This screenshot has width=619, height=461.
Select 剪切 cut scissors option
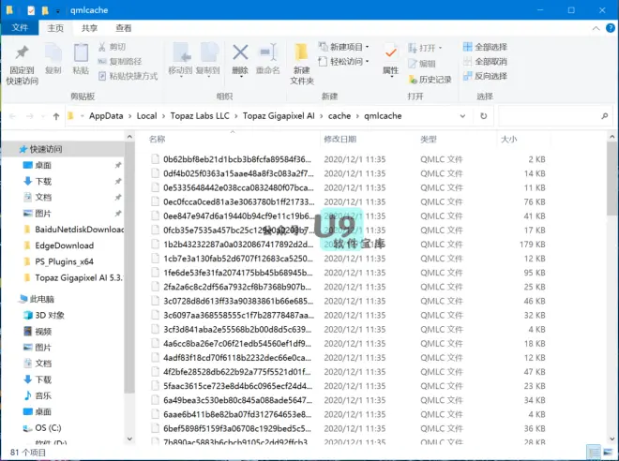click(112, 47)
